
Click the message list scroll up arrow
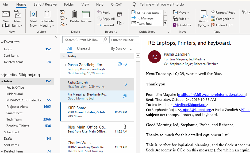tap(138, 55)
